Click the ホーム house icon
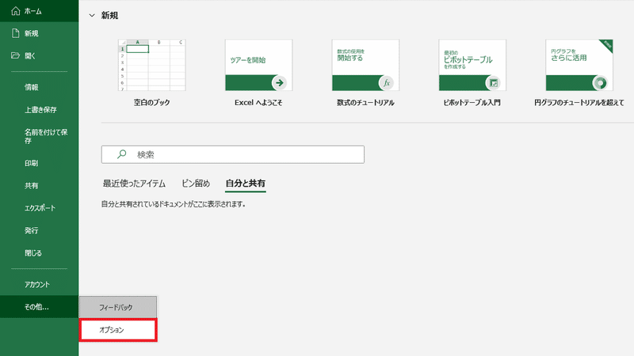This screenshot has height=356, width=634. click(x=15, y=11)
